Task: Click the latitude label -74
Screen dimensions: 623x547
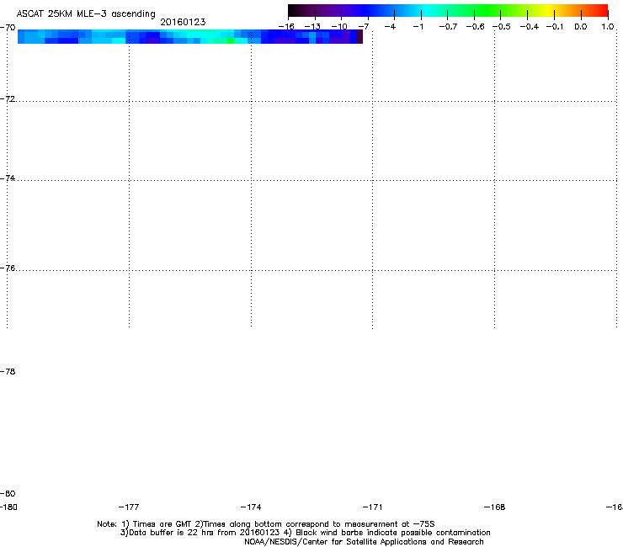Action: [8, 178]
